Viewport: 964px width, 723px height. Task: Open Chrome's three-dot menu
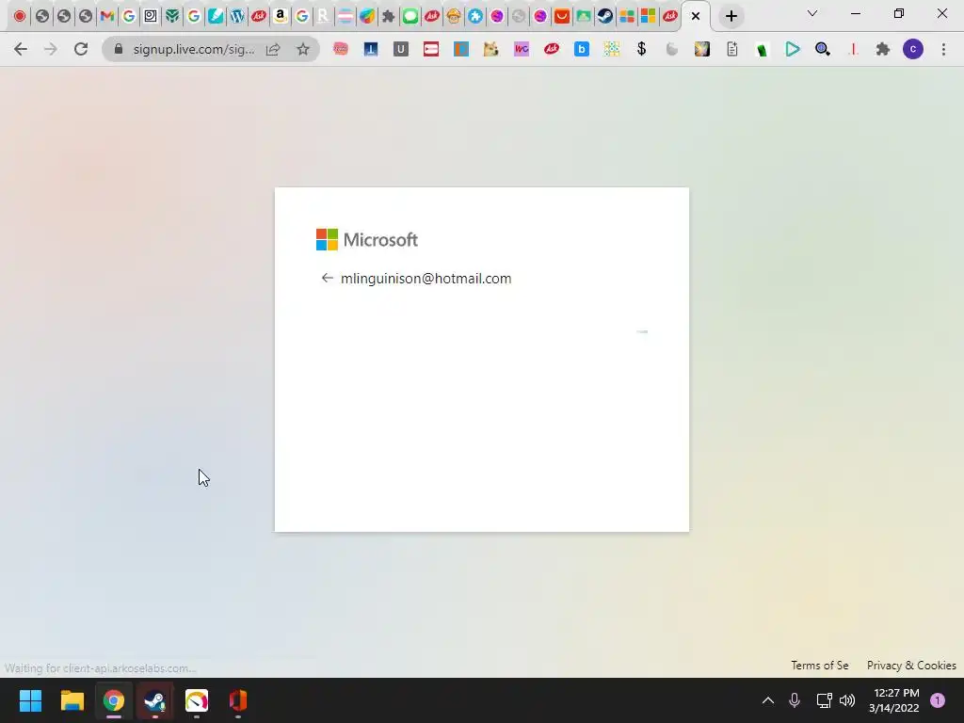point(943,49)
